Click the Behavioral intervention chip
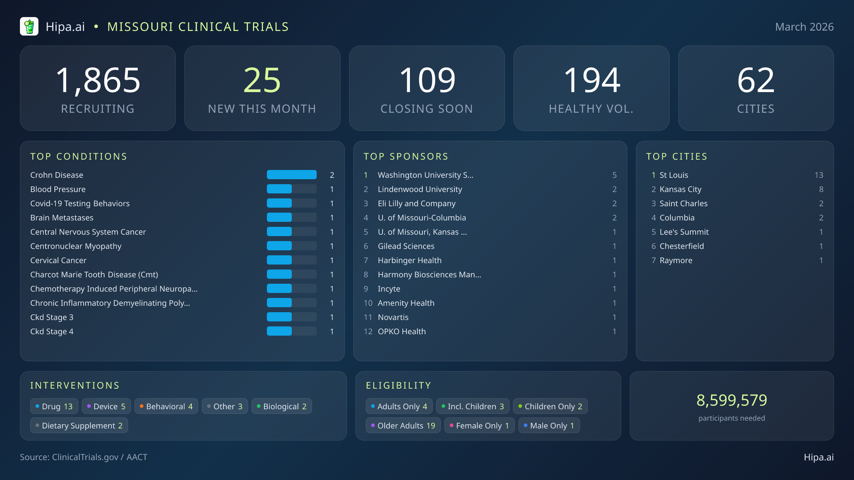This screenshot has height=480, width=854. pyautogui.click(x=166, y=406)
